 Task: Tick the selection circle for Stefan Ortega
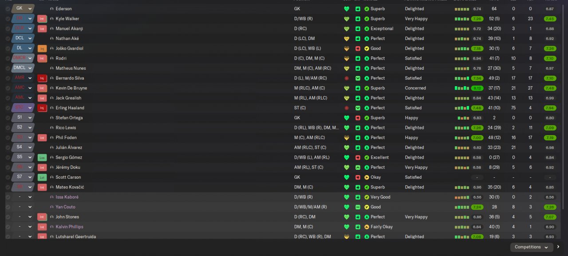(x=8, y=118)
